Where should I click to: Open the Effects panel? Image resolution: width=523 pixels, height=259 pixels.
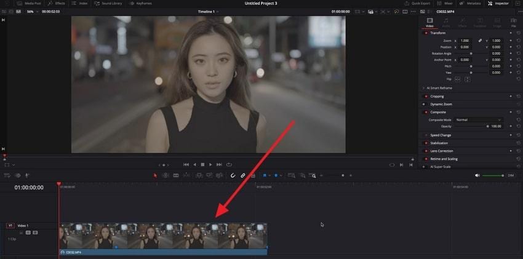[57, 3]
